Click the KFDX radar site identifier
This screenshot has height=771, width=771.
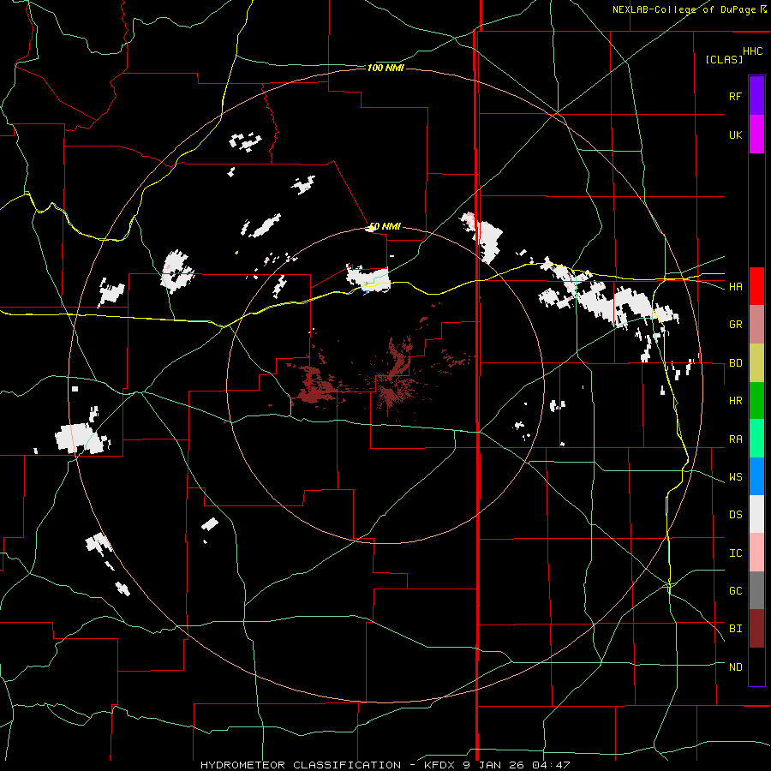click(x=440, y=765)
